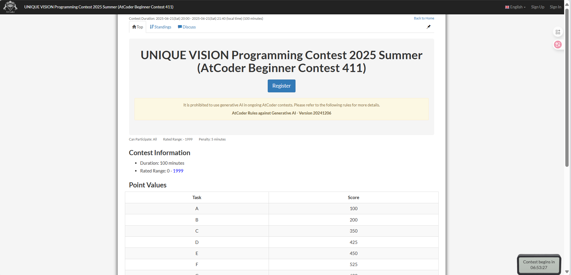The image size is (571, 275).
Task: Click the Duration: 100 minutes bullet
Action: tap(162, 163)
